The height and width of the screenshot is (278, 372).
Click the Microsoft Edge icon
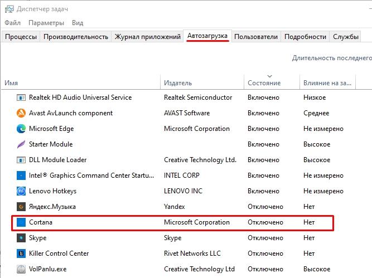pos(21,129)
